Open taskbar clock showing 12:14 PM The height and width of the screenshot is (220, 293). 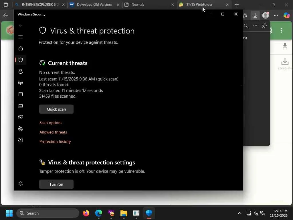pyautogui.click(x=279, y=213)
